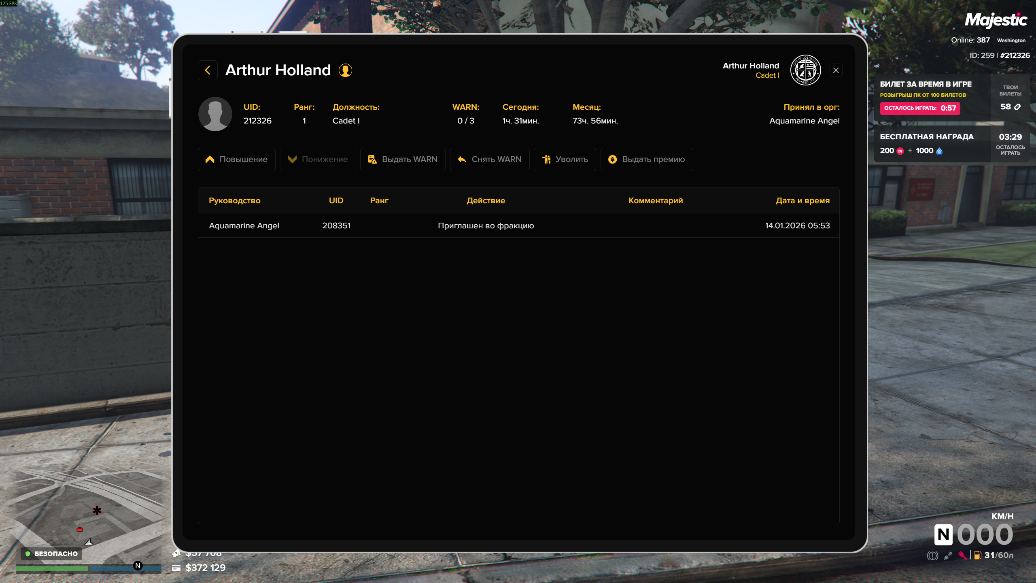This screenshot has height=583, width=1036.
Task: Click the blue droplet reward icon
Action: (940, 151)
